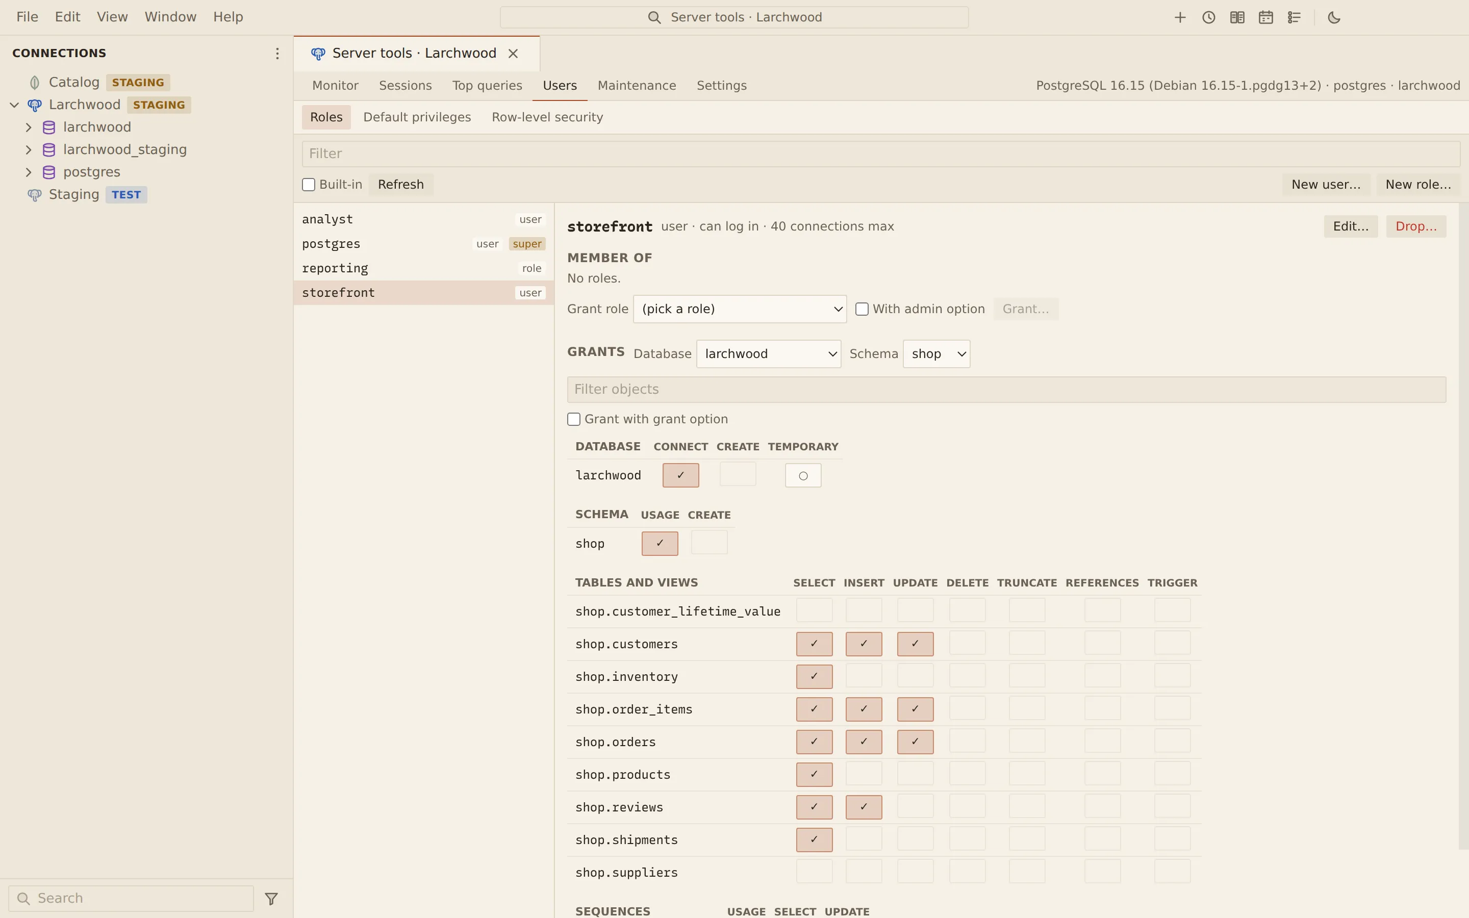Click the split book-style icon in toolbar
The height and width of the screenshot is (918, 1469).
[1236, 18]
